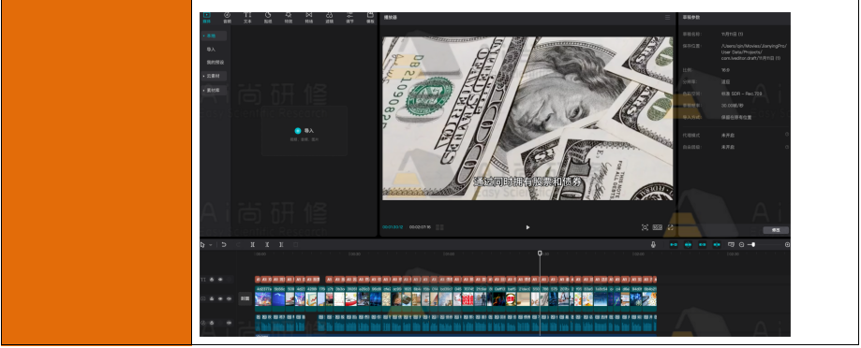Enter fullscreen preview
This screenshot has height=348, width=861.
[671, 227]
